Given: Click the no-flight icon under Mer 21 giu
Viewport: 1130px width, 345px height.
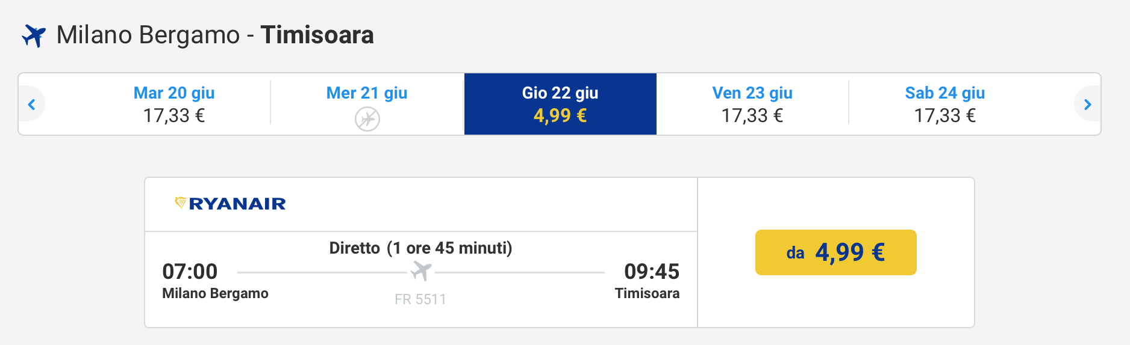Looking at the screenshot, I should pyautogui.click(x=367, y=118).
